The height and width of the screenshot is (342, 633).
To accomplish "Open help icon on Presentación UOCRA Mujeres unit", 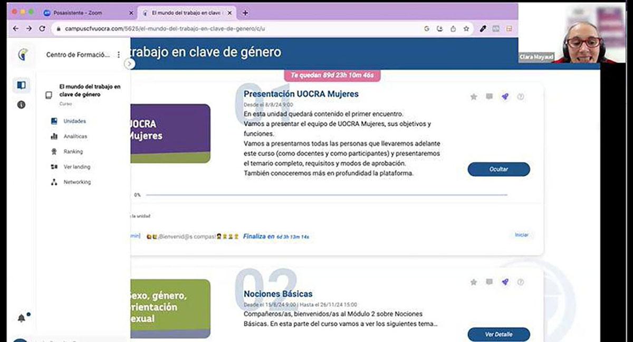I will click(x=521, y=97).
